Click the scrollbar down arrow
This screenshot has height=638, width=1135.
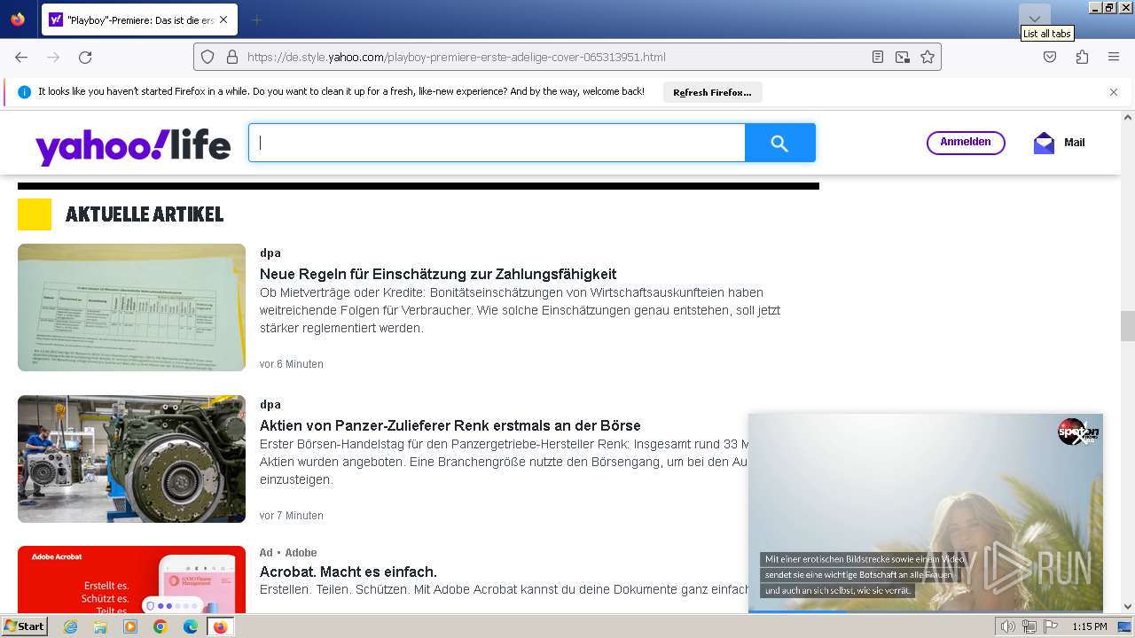(x=1128, y=607)
